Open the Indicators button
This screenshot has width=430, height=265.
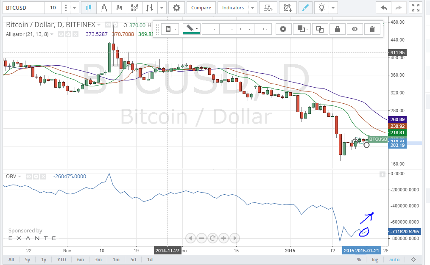coord(233,8)
